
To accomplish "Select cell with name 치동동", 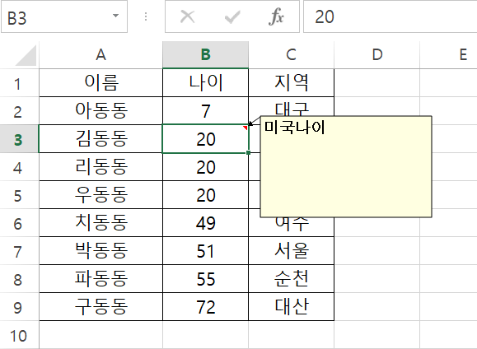I will point(101,223).
